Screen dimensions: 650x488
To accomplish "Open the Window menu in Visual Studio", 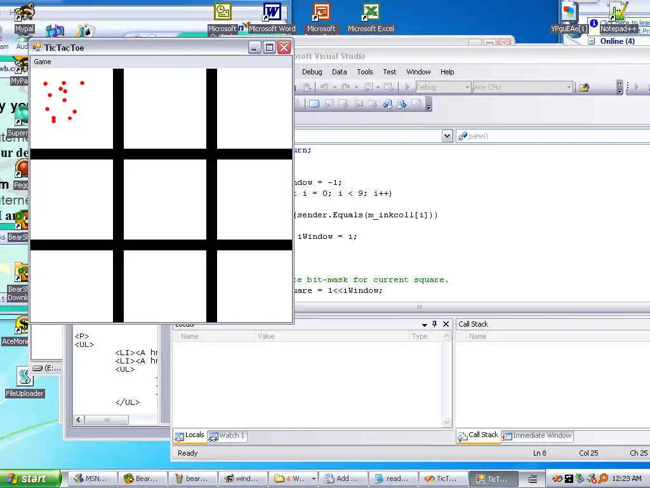I will point(418,72).
